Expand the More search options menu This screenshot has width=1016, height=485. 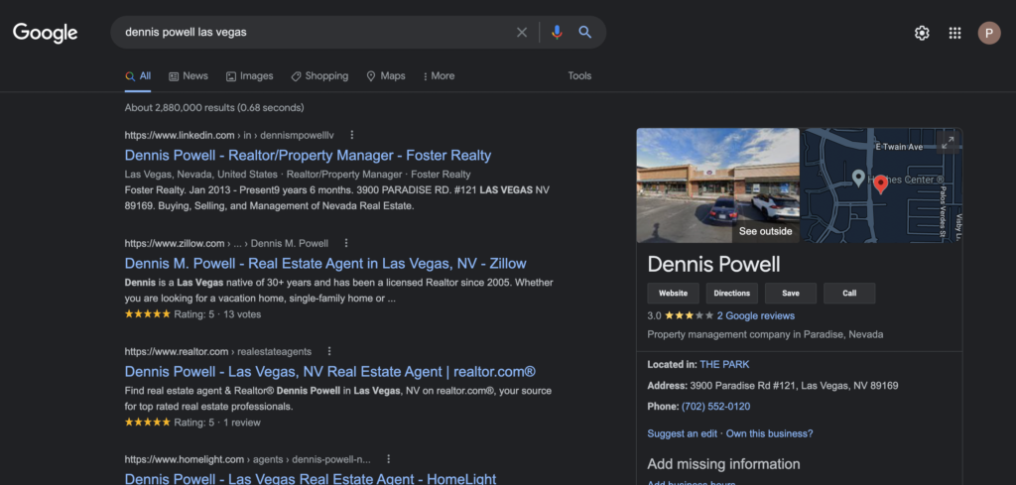point(439,76)
